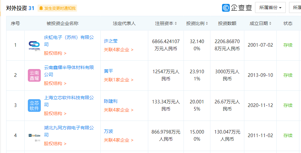Expand 股权结构 for 湖北九同方微电子
301x153 pixels.
[x=55, y=144]
